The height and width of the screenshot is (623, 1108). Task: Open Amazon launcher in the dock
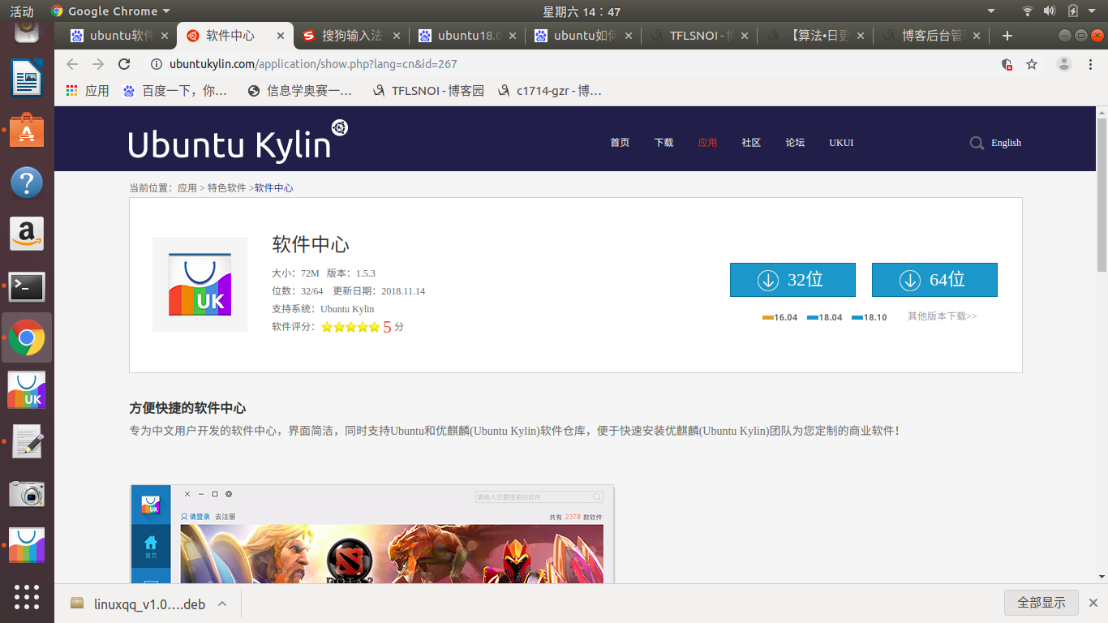click(x=27, y=234)
